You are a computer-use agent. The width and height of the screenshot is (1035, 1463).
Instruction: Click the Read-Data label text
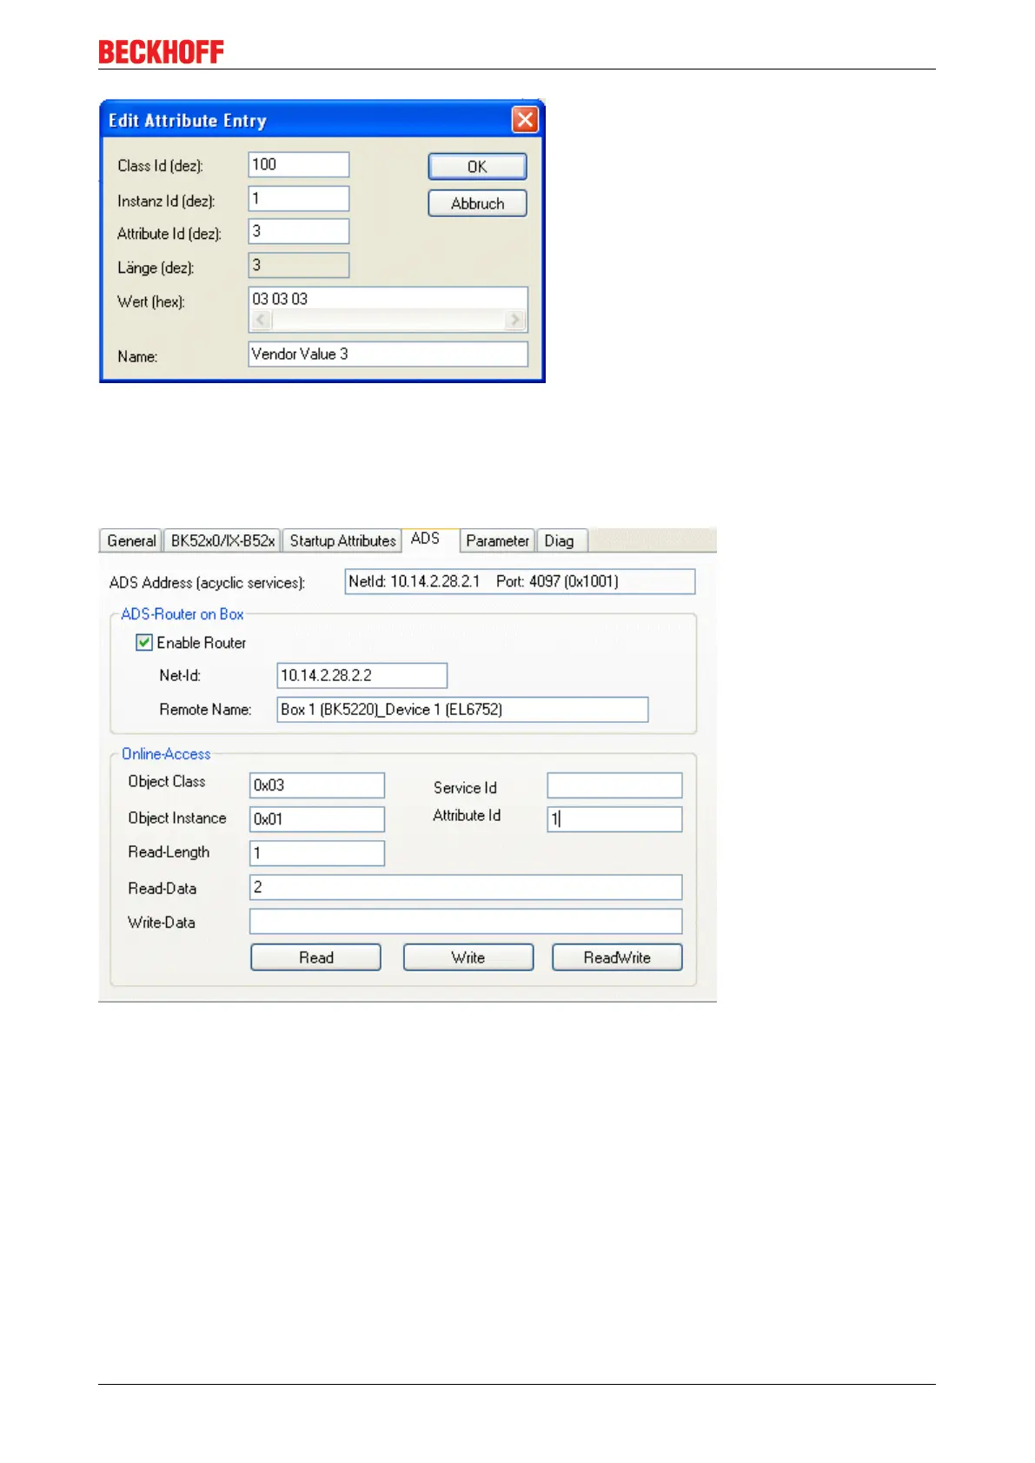point(163,888)
